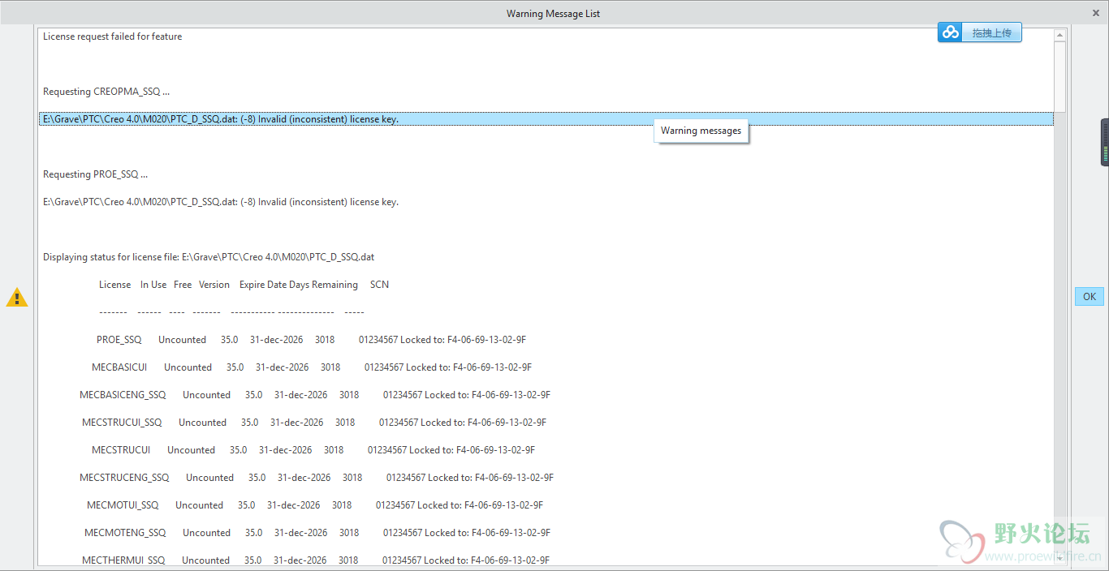This screenshot has height=571, width=1109.
Task: Click the cloud upload widget icon
Action: [x=950, y=32]
